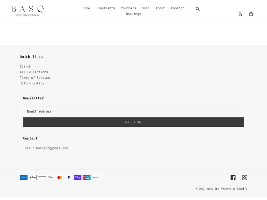Open the Bookings menu item
Viewport: 267px width, 200px height.
(x=133, y=14)
